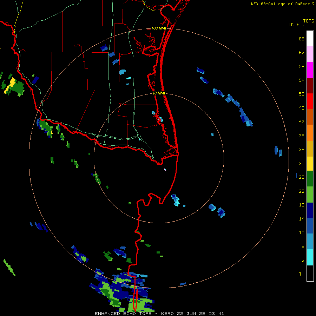This screenshot has width=316, height=316.
Task: Click the bright red legend swatch
Action: tap(310, 101)
